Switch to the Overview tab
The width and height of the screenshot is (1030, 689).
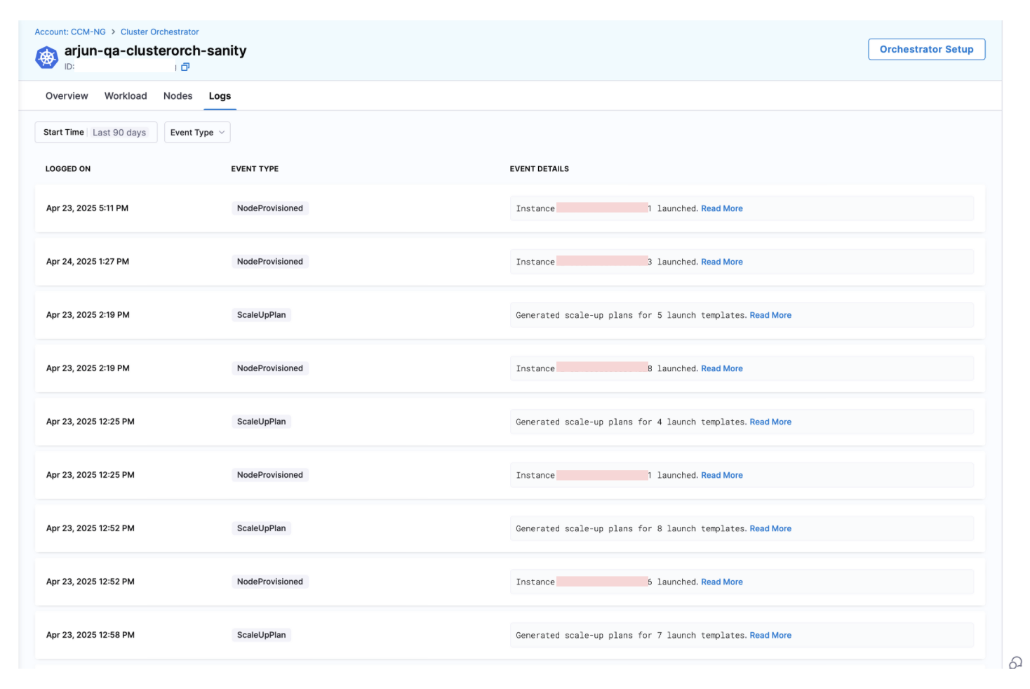[x=67, y=96]
